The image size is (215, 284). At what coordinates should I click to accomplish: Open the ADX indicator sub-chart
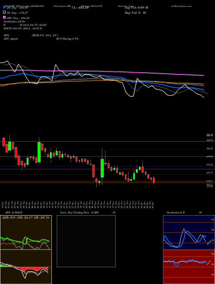click(x=26, y=232)
